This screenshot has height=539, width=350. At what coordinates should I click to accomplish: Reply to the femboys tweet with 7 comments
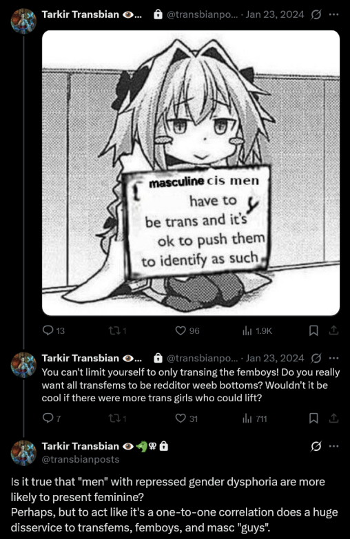(x=51, y=419)
